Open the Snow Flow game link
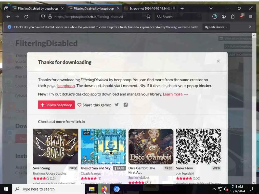The image size is (259, 194). click(x=184, y=168)
